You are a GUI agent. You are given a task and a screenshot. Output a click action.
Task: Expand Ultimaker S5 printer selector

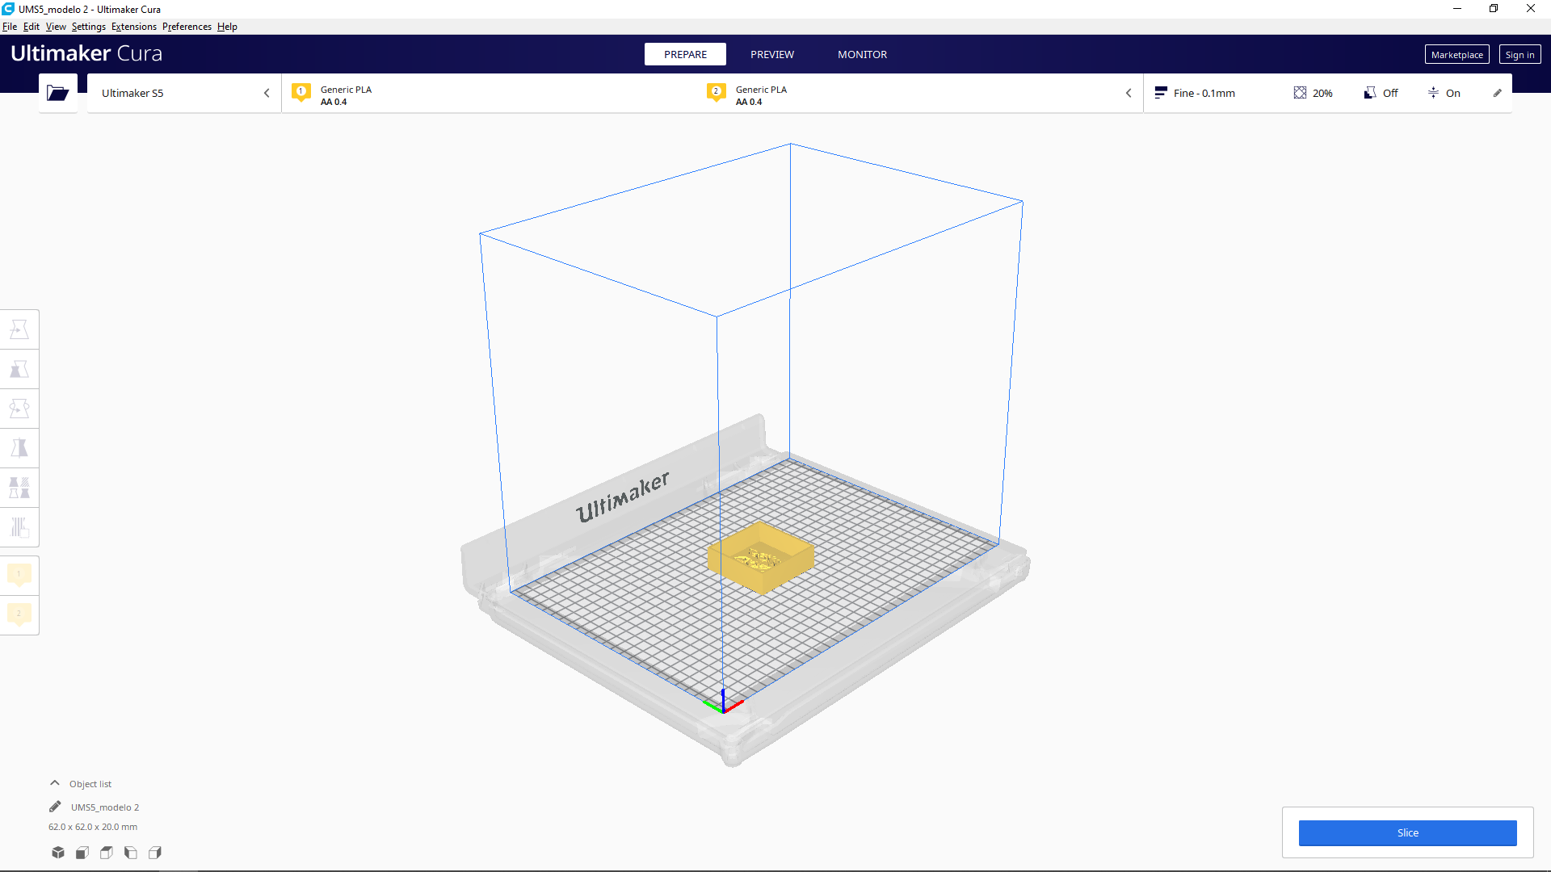[x=184, y=93]
